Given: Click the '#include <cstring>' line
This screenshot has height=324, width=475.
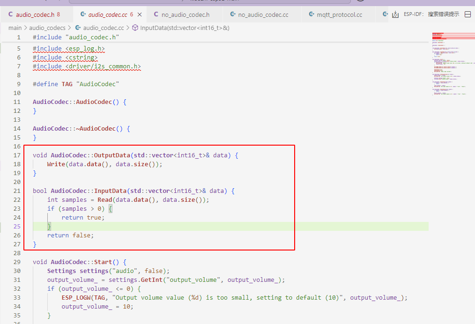Looking at the screenshot, I should 65,58.
